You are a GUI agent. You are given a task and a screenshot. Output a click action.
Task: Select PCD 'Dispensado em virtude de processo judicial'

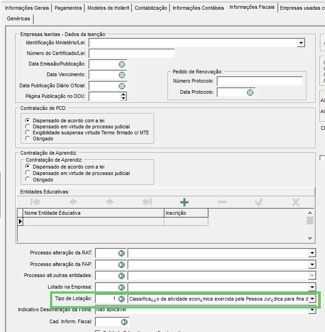28,127
